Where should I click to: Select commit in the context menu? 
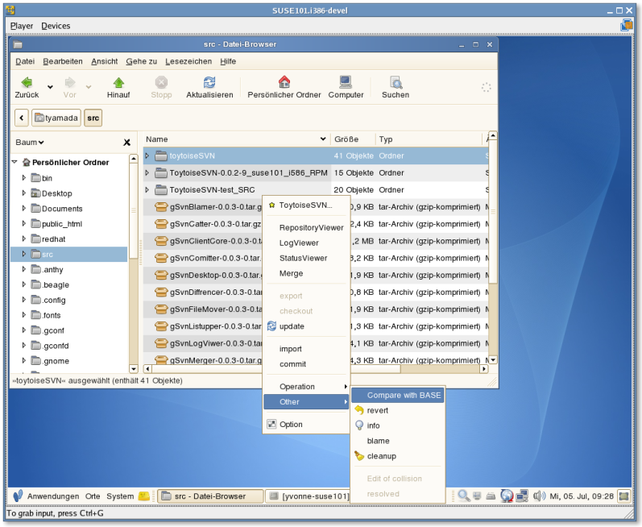(x=306, y=364)
